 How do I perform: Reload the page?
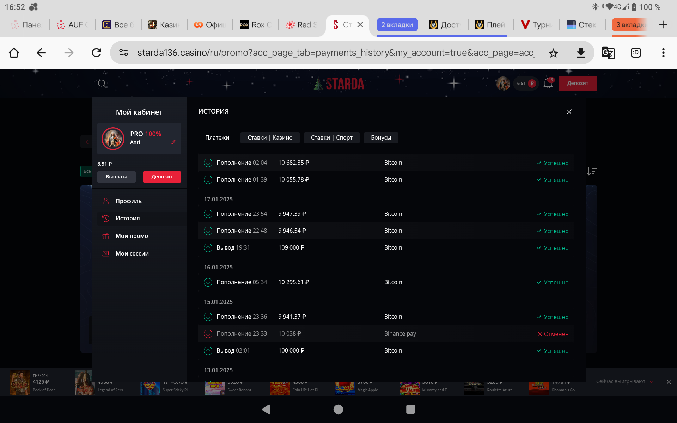[96, 53]
